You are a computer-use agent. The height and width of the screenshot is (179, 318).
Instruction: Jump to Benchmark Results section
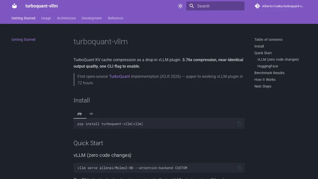[x=269, y=73]
